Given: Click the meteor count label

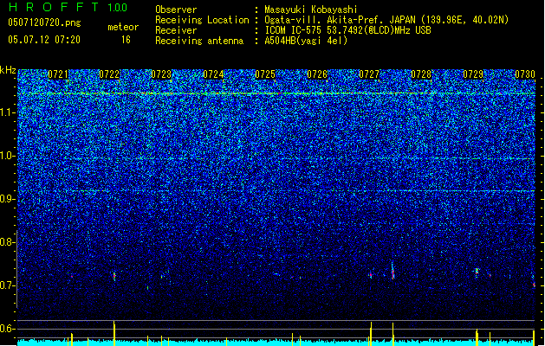Looking at the screenshot, I should 123,27.
